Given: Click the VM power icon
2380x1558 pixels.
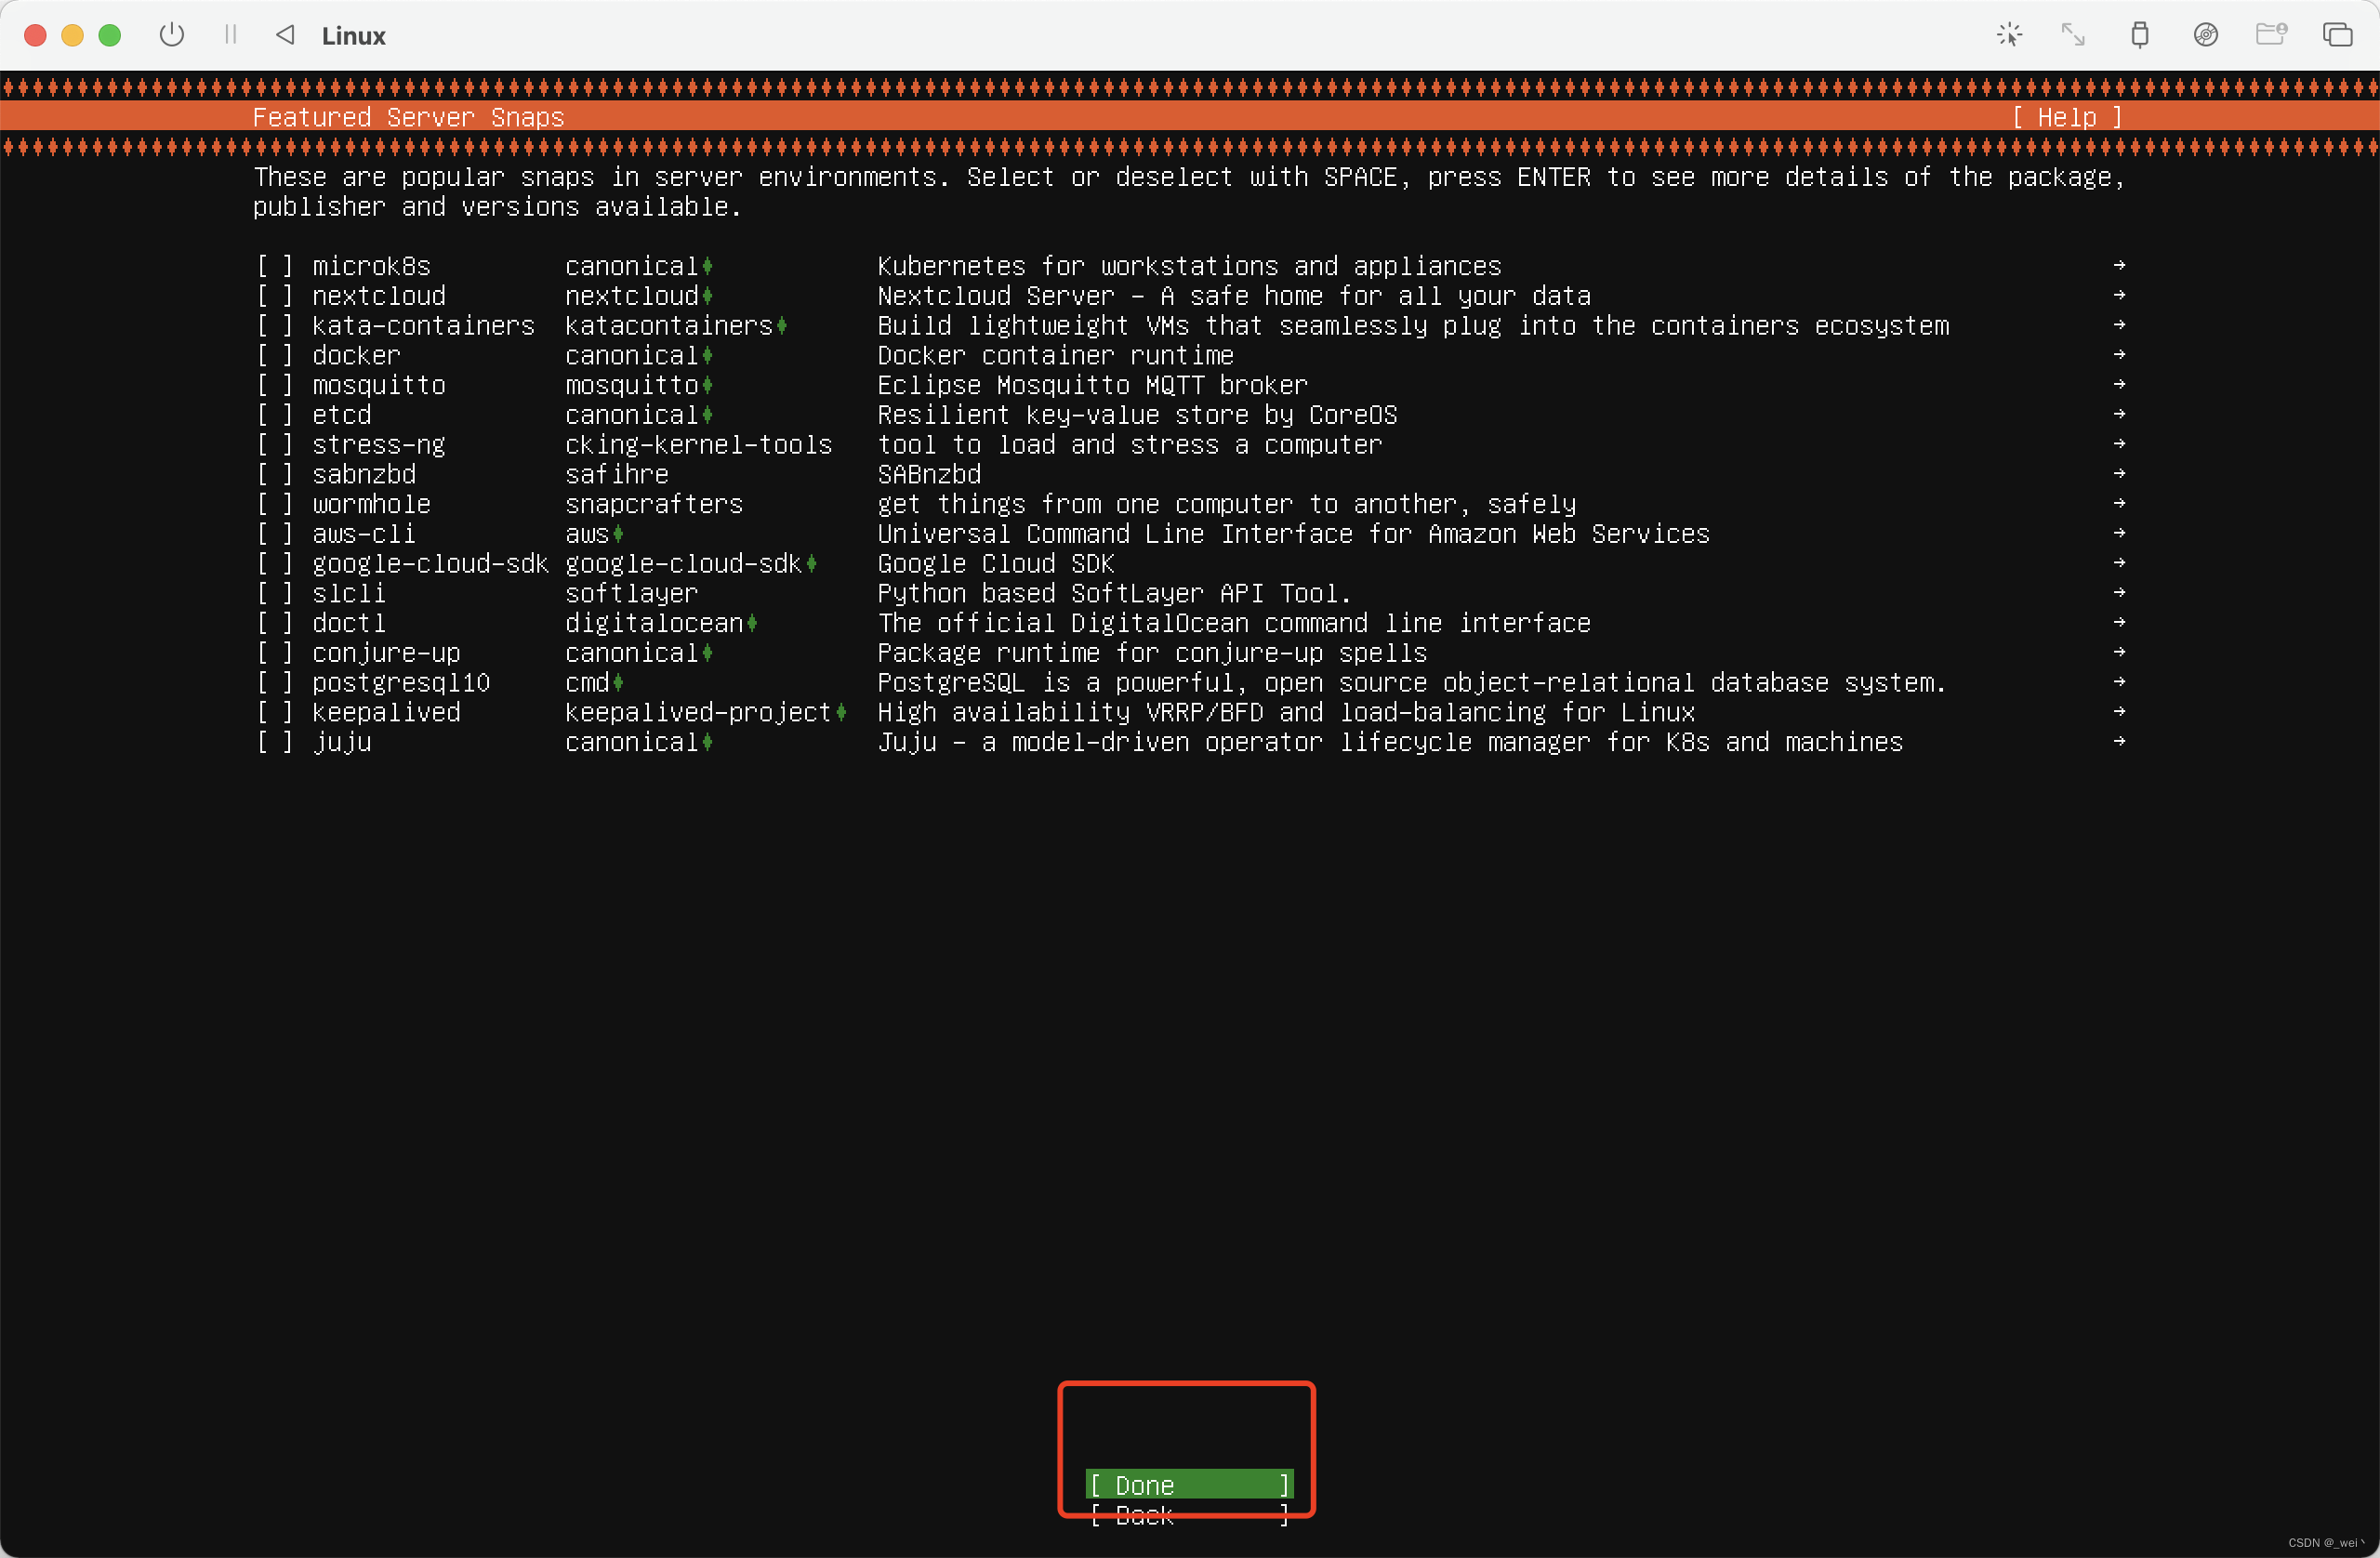Looking at the screenshot, I should 172,35.
